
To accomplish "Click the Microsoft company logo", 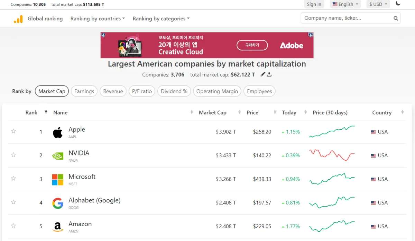I will [58, 179].
